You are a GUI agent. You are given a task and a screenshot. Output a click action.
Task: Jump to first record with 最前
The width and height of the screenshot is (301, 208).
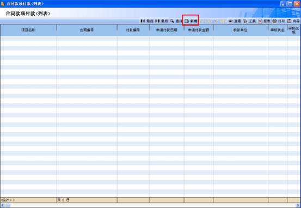point(147,21)
